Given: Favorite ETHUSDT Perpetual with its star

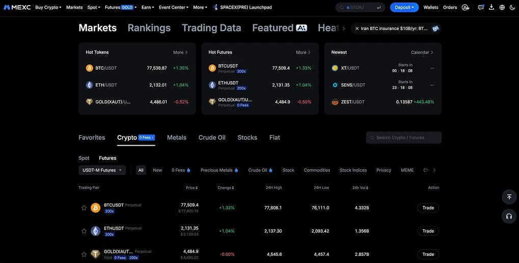Looking at the screenshot, I should coord(84,231).
